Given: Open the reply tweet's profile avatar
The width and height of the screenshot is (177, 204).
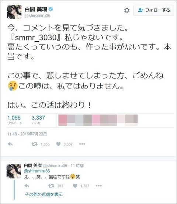Looking at the screenshot, I should (14, 171).
